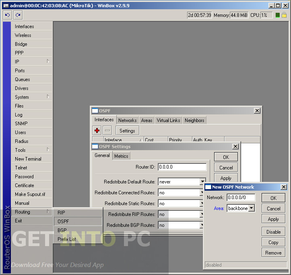Close the OSPF window
Screen dimensions: 291x275
click(x=257, y=111)
